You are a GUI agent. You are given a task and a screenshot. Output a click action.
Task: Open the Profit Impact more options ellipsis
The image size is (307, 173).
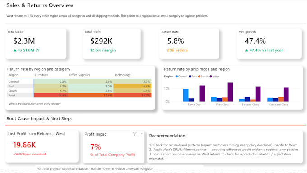[x=141, y=134]
